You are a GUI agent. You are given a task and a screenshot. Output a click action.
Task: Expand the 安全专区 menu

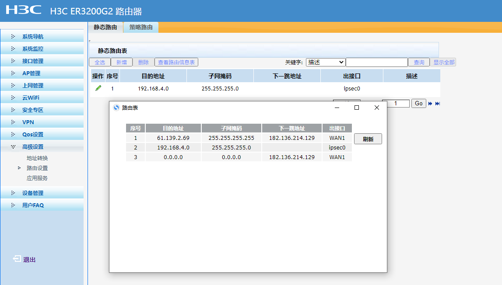click(42, 110)
